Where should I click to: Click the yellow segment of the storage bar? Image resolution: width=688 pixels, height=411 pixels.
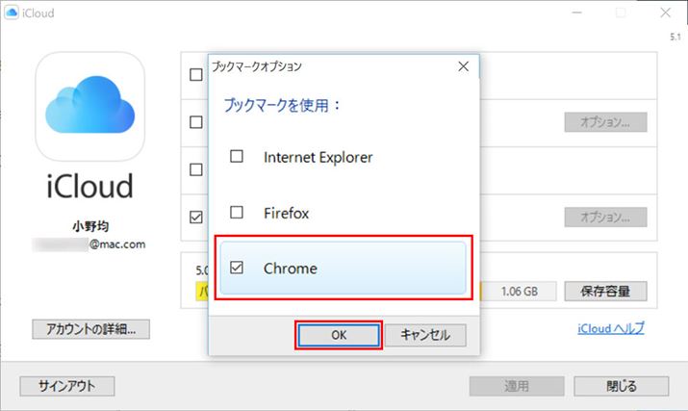(202, 291)
